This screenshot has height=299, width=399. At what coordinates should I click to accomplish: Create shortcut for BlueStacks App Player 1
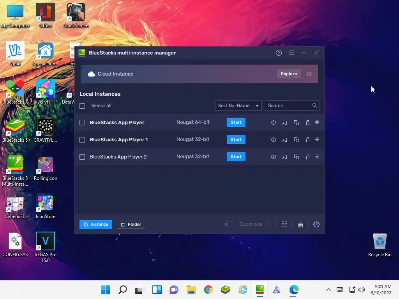click(x=284, y=140)
